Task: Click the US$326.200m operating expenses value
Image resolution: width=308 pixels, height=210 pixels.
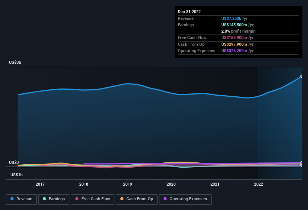Action: (234, 51)
